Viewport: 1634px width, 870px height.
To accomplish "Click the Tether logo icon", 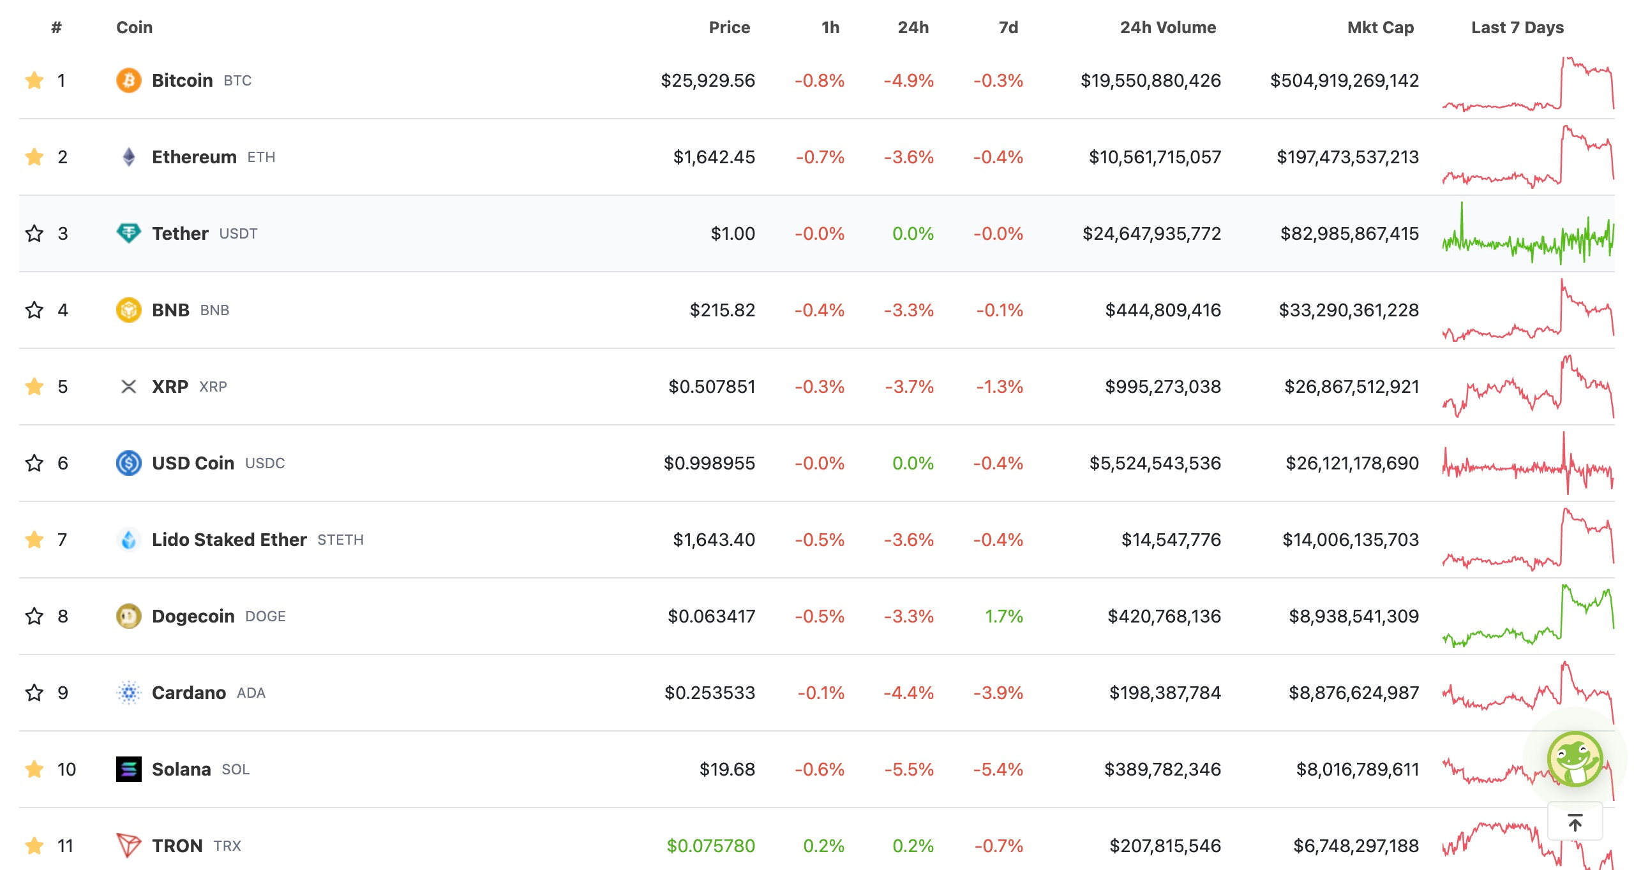I will click(x=129, y=233).
